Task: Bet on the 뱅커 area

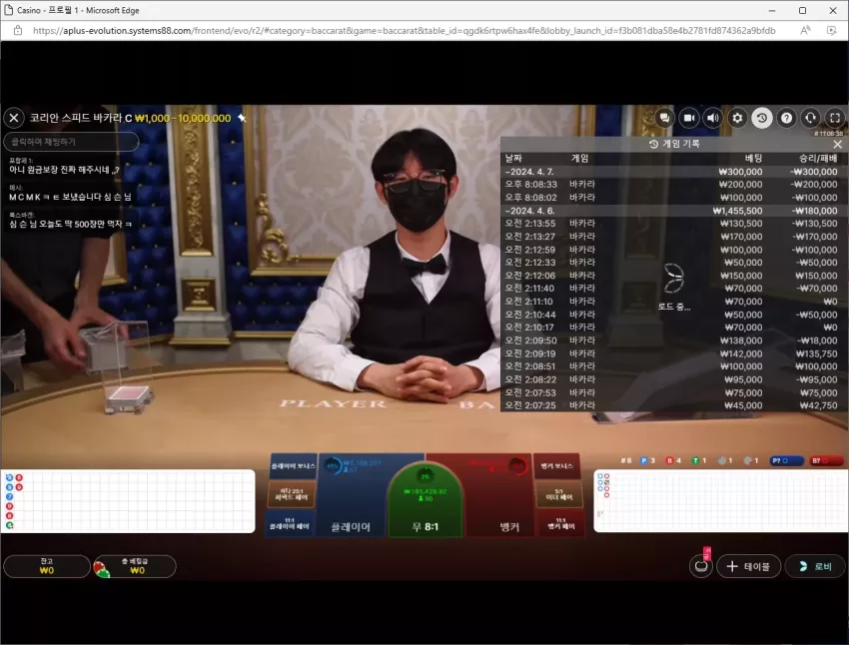Action: coord(500,495)
